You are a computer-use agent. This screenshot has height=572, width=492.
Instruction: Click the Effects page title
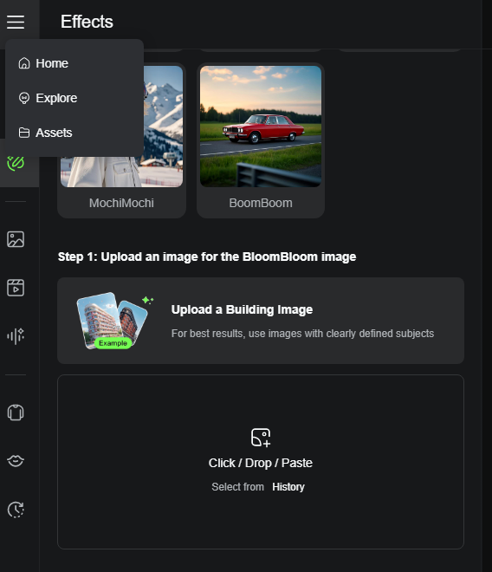(x=87, y=22)
